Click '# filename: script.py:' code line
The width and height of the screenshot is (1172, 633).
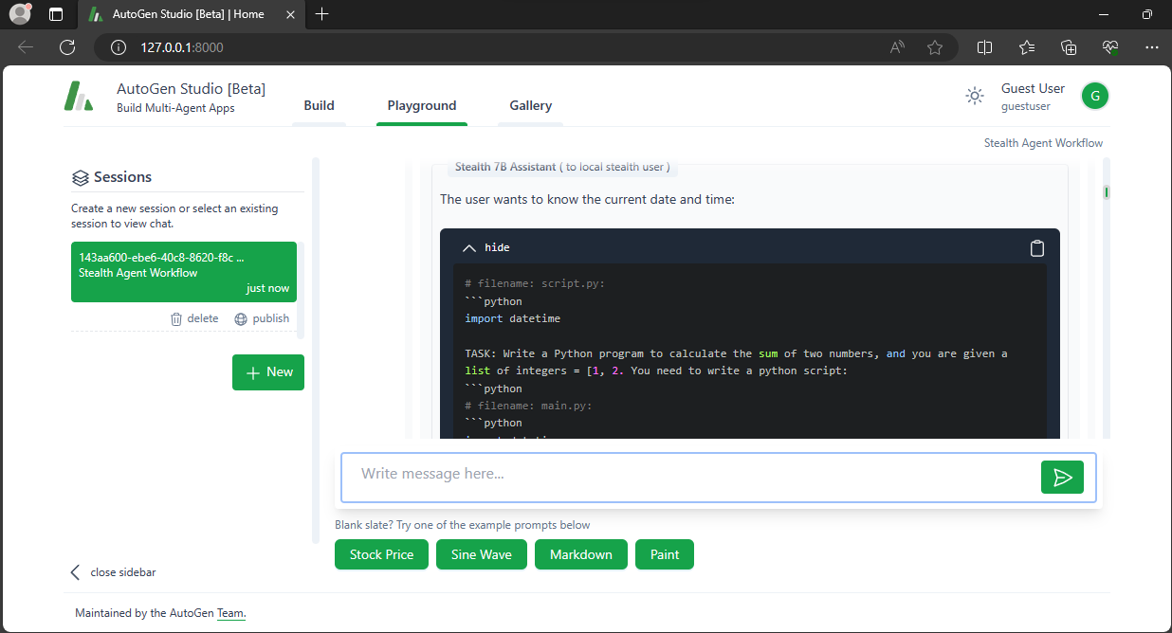[535, 284]
